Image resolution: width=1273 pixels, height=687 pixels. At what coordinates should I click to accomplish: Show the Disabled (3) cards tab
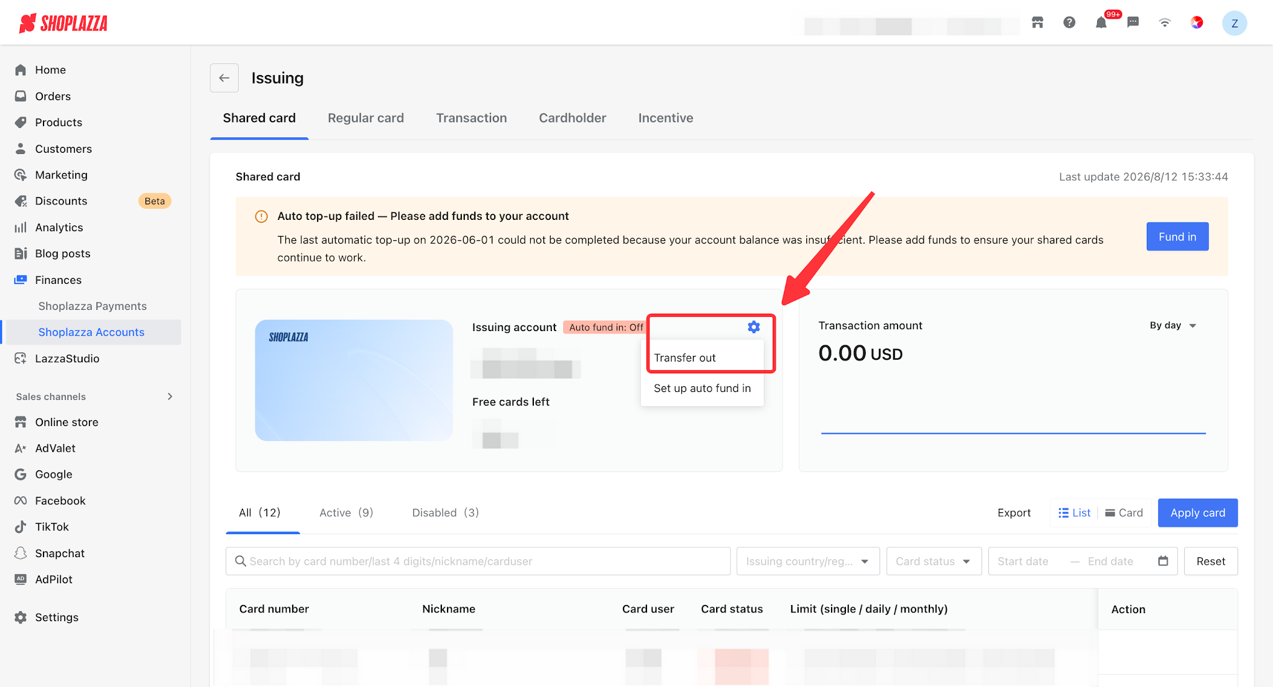pyautogui.click(x=445, y=512)
